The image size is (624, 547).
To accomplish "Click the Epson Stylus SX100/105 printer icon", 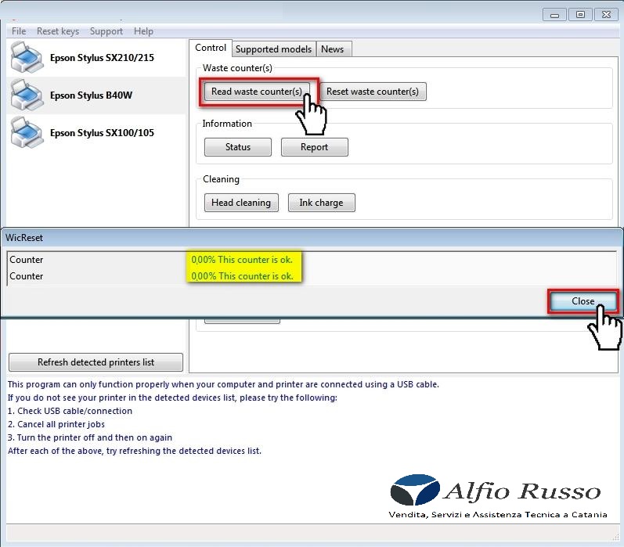I will [x=27, y=133].
